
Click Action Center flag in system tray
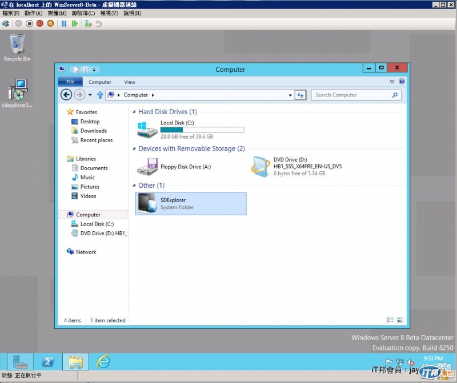pyautogui.click(x=389, y=362)
